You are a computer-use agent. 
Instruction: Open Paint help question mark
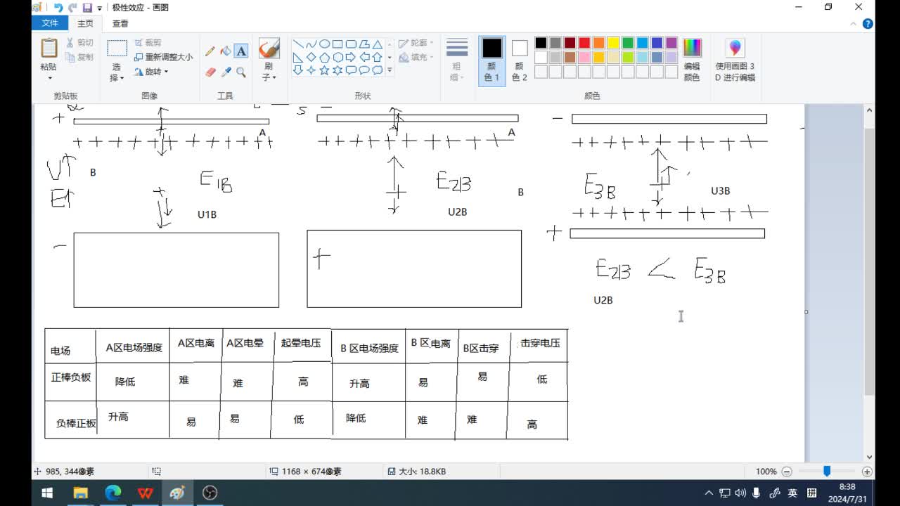coord(868,23)
